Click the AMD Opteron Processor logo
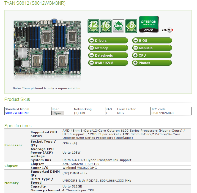 [149, 24]
